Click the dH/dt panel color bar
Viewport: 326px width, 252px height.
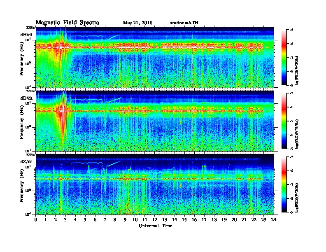pyautogui.click(x=284, y=58)
